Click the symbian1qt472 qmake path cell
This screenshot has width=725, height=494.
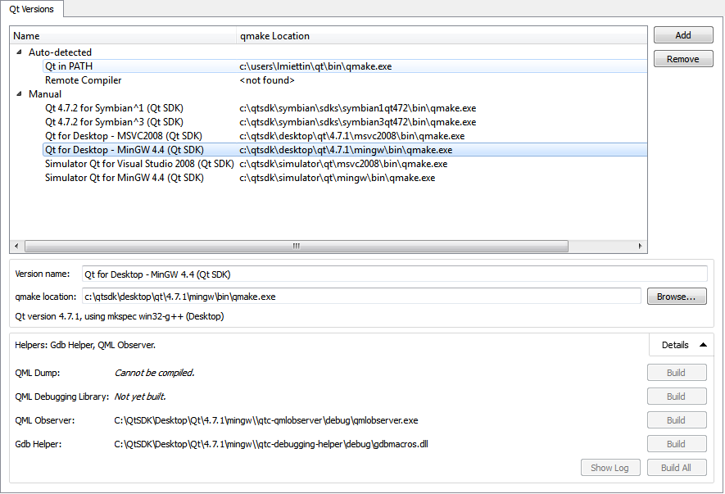(357, 108)
